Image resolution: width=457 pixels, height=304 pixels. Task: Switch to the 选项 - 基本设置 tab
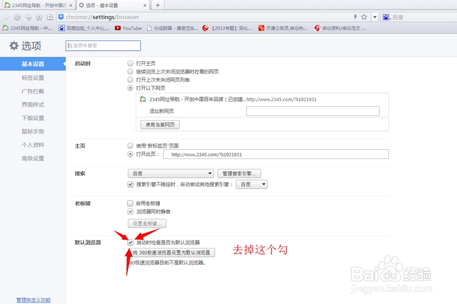coord(113,5)
